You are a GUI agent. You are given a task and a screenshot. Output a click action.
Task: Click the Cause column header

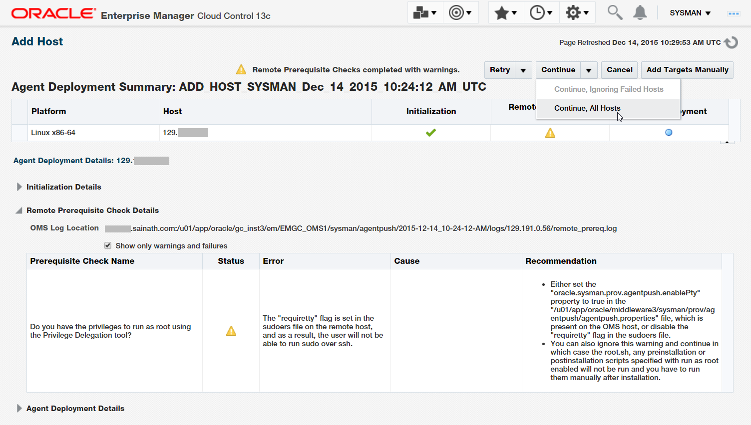(456, 261)
